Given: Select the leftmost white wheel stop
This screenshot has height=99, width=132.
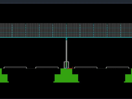Looking at the screenshot, I should pos(15,68).
